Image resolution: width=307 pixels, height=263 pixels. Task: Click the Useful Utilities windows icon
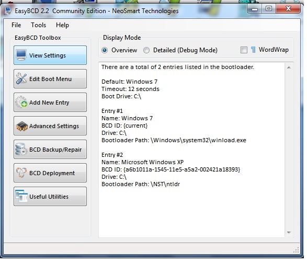[21, 196]
